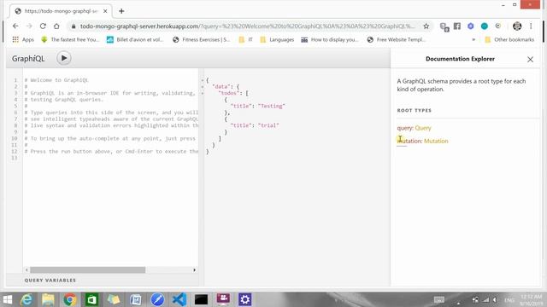This screenshot has height=307, width=547.
Task: Open the green store taskbar icon
Action: (x=91, y=299)
